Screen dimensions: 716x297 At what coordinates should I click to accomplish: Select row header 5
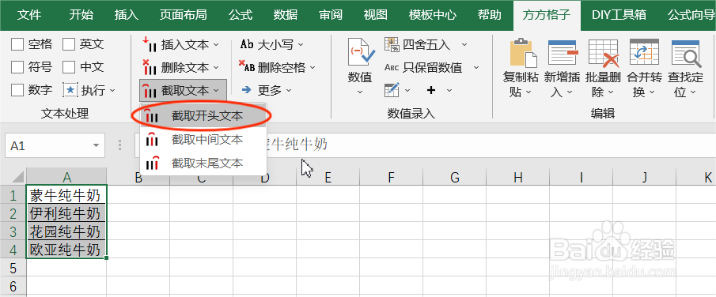[13, 267]
